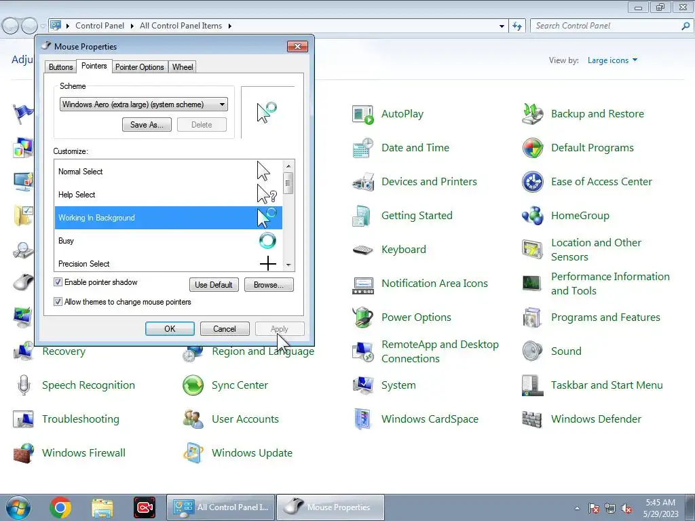This screenshot has height=521, width=695.
Task: Confirm Mouse Properties with OK
Action: (170, 329)
